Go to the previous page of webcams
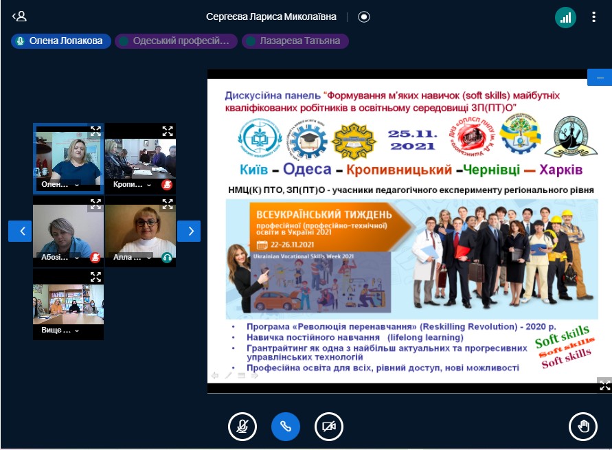The height and width of the screenshot is (450, 612). (x=20, y=231)
